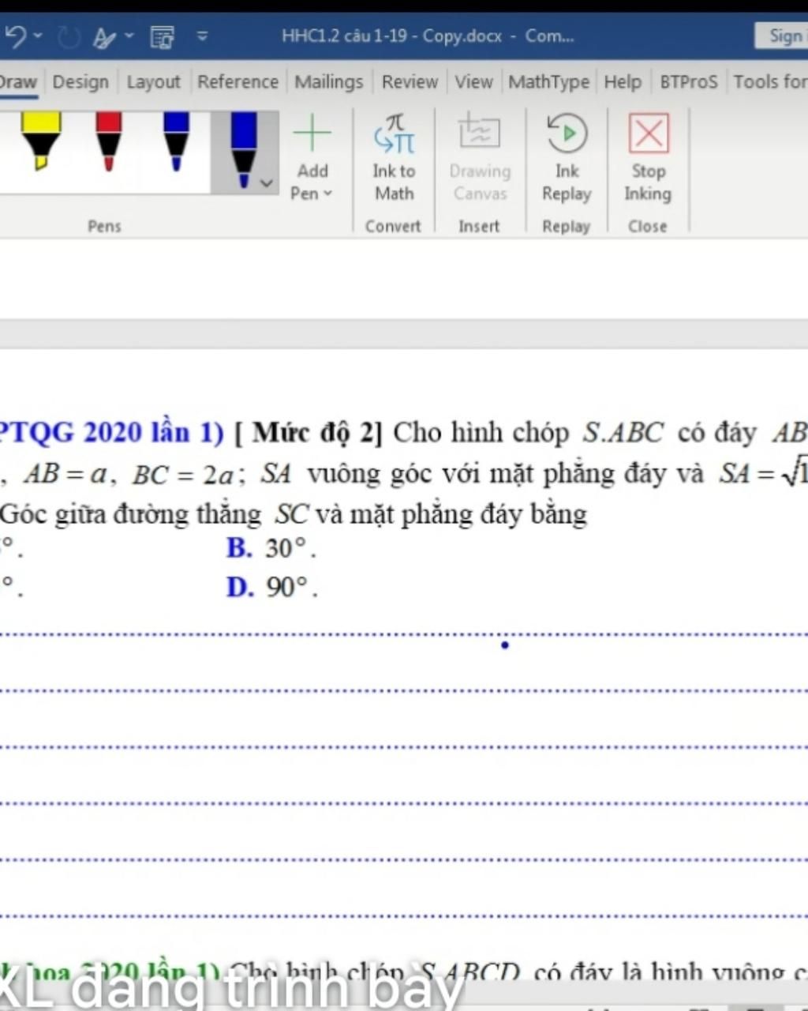Viewport: 808px width, 1011px height.
Task: Click the 'BC = 2a' equation
Action: (183, 475)
